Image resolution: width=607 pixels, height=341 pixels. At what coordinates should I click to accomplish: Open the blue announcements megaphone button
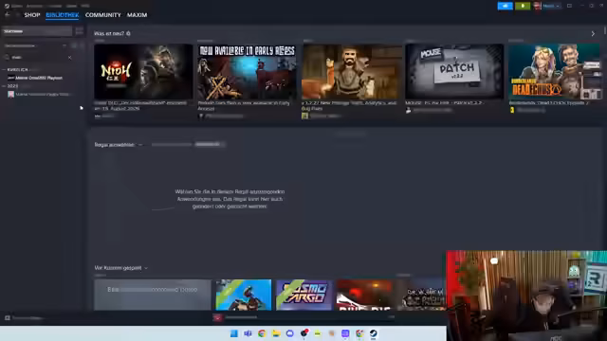pyautogui.click(x=505, y=6)
